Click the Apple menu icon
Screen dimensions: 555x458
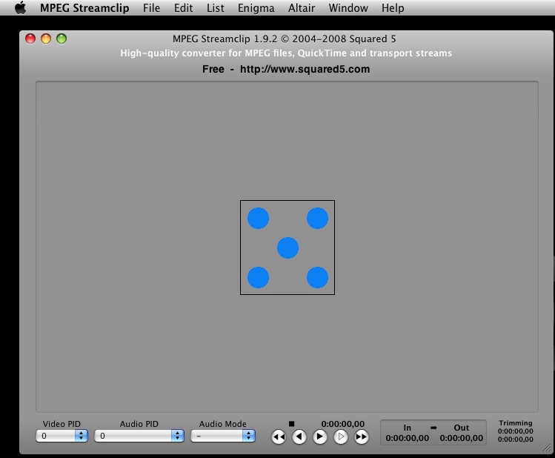(x=20, y=8)
